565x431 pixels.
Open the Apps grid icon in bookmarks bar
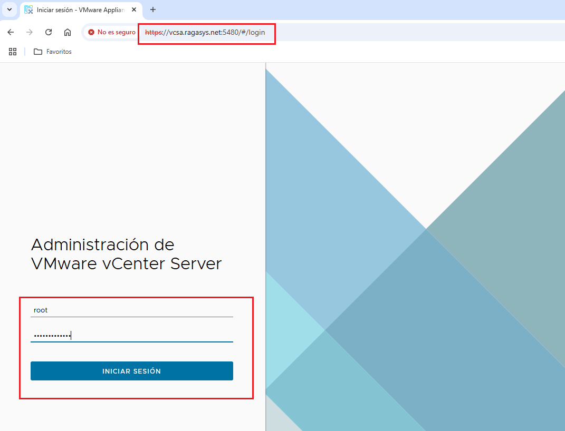coord(13,52)
